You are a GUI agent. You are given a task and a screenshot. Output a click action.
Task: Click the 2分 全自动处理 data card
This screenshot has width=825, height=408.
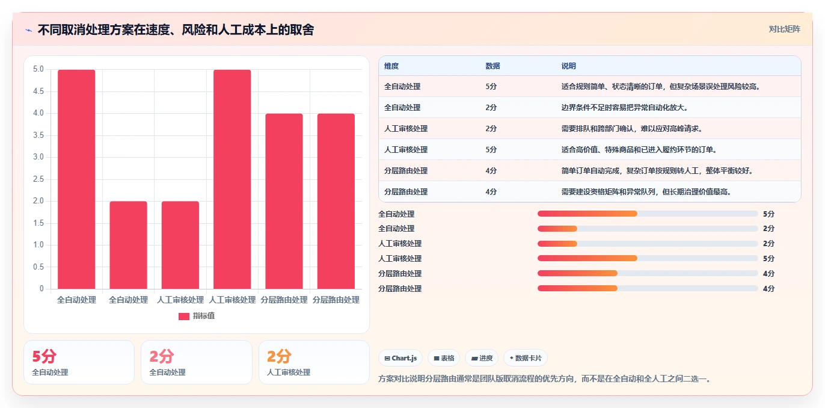197,362
